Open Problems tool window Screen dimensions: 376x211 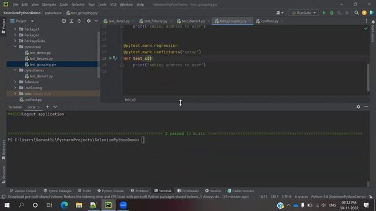[140, 190]
